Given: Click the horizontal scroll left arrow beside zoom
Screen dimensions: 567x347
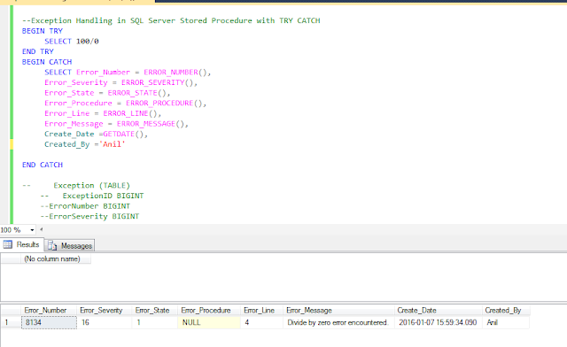Looking at the screenshot, I should click(x=42, y=229).
